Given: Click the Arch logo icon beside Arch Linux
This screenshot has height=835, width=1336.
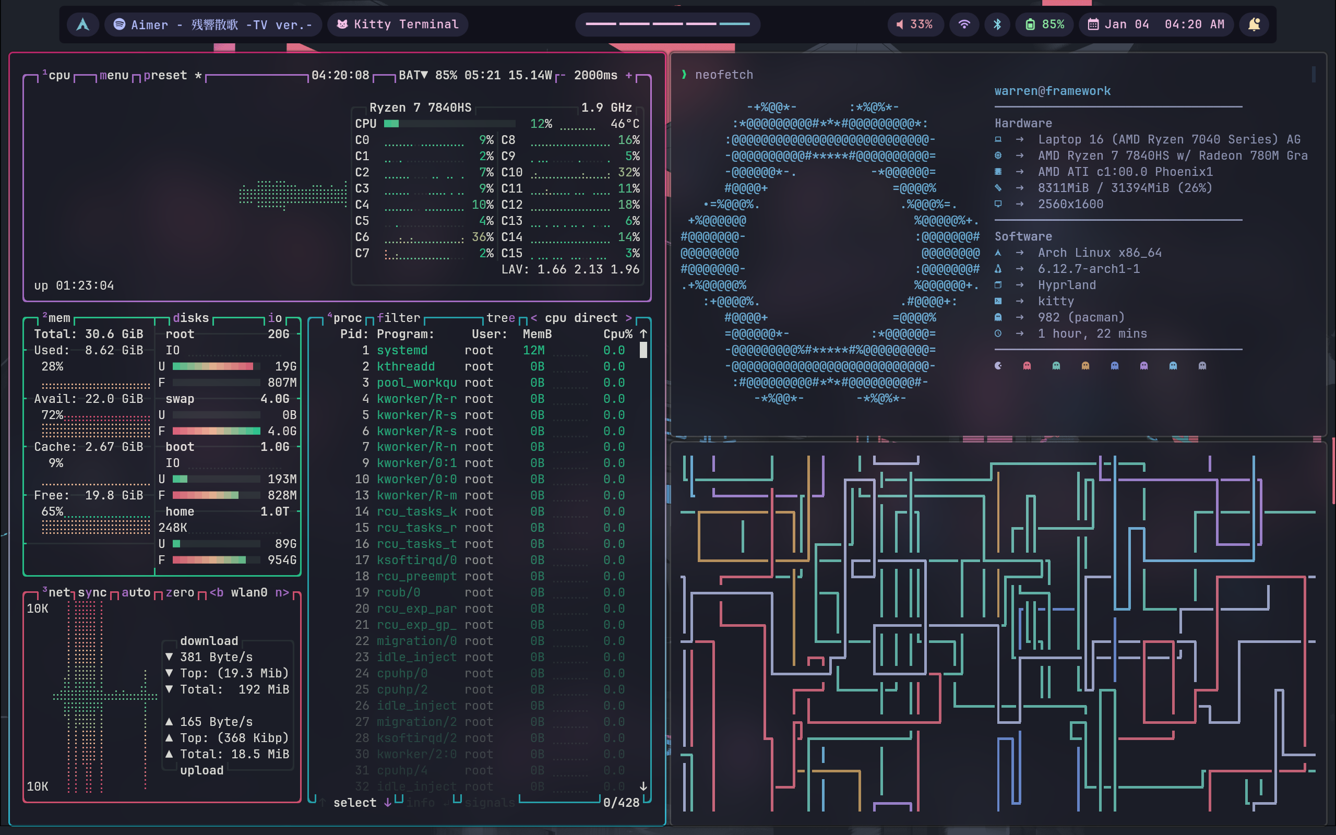Looking at the screenshot, I should (998, 253).
